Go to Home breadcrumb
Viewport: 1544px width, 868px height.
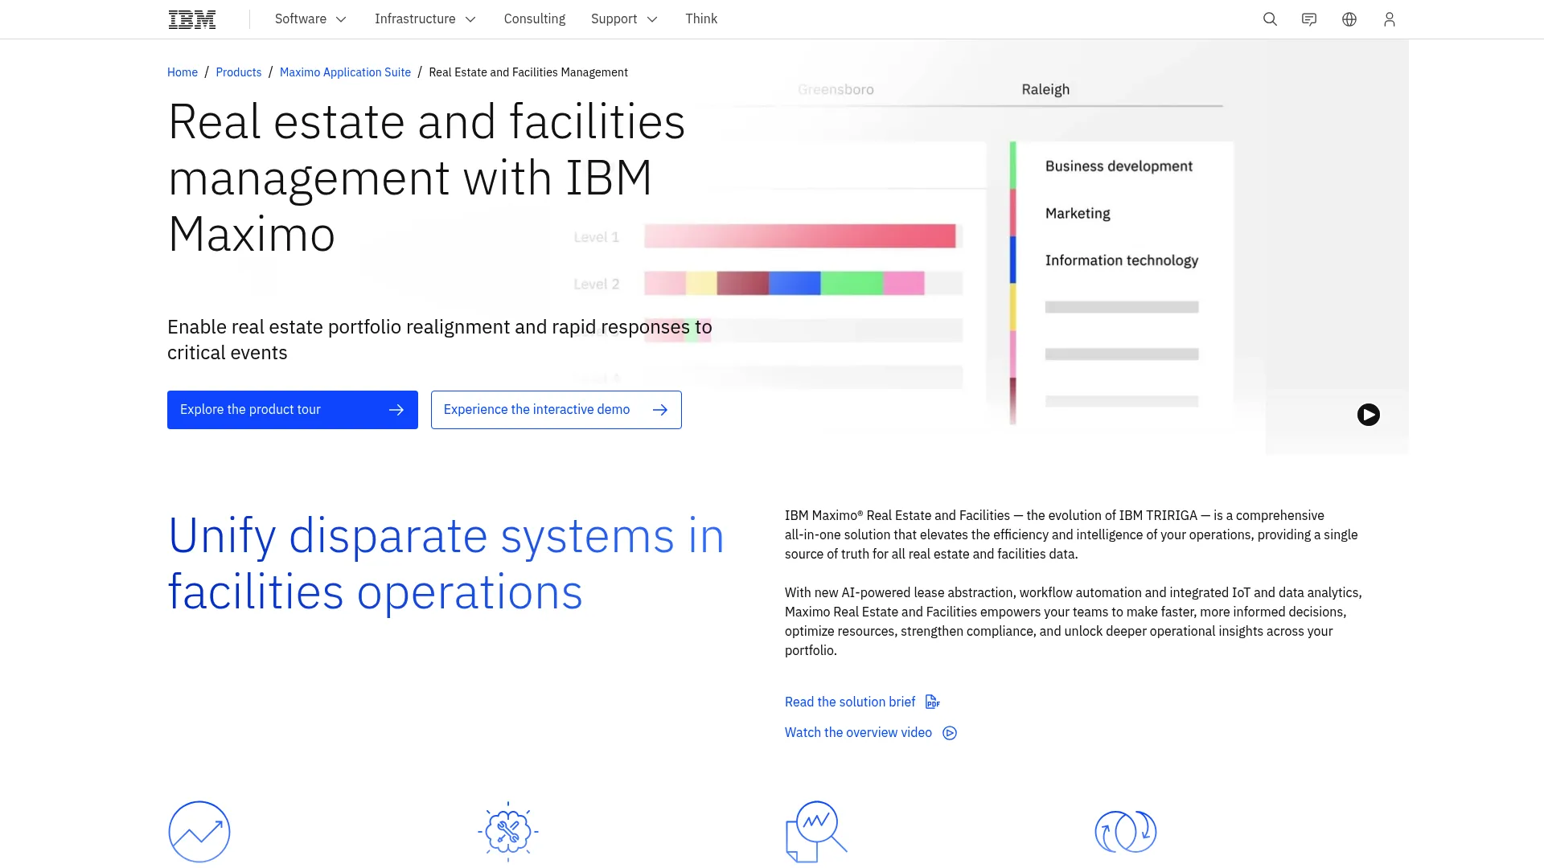point(183,72)
